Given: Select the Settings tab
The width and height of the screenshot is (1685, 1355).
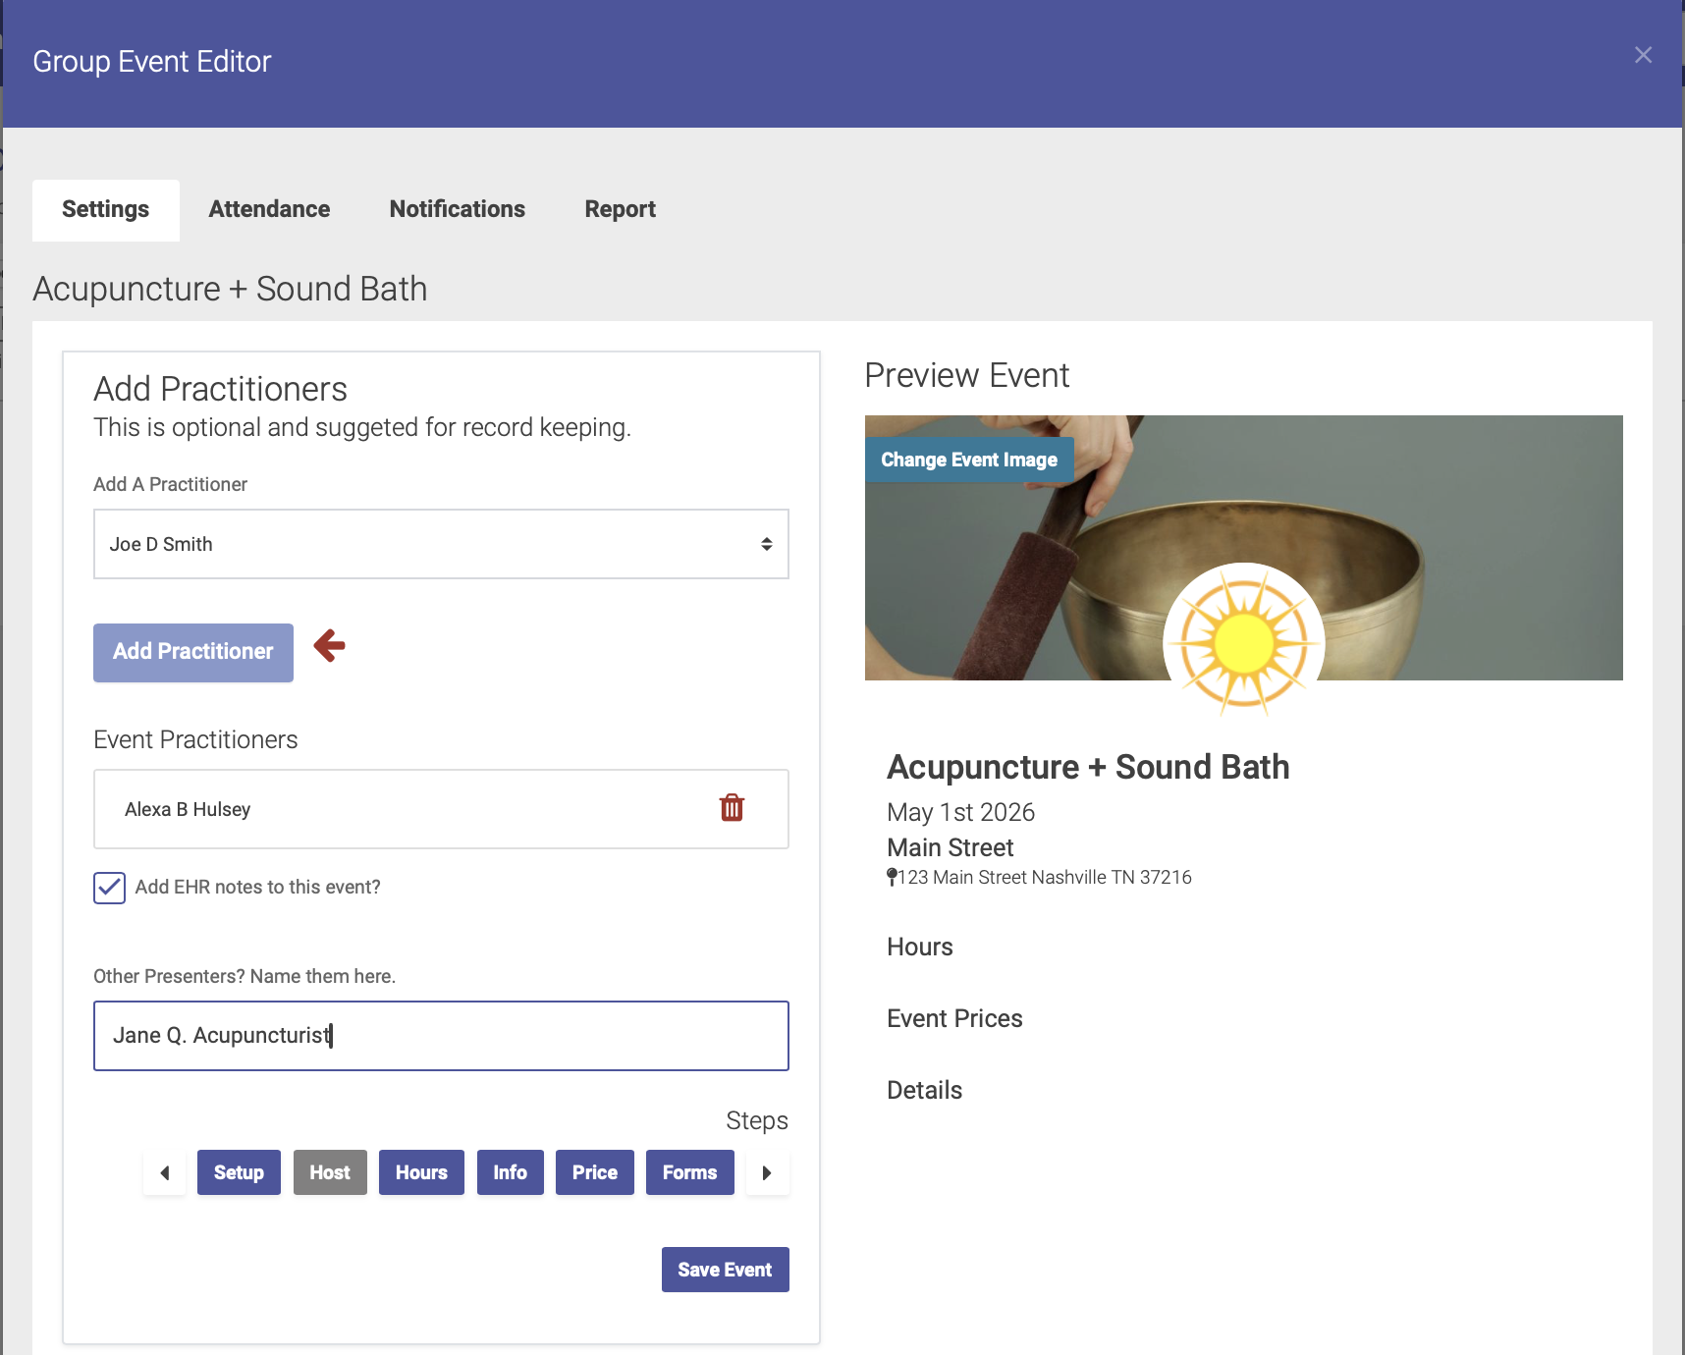Looking at the screenshot, I should (x=106, y=210).
